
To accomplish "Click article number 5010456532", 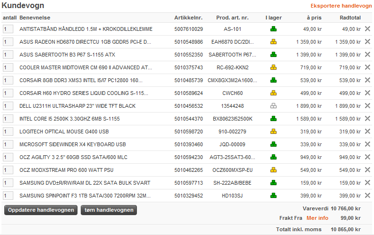I will pos(189,106).
